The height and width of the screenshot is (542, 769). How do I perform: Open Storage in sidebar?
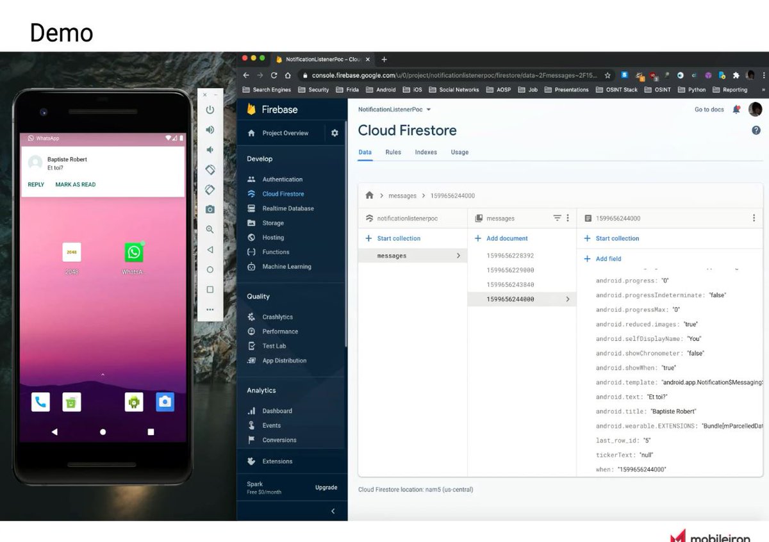[272, 223]
